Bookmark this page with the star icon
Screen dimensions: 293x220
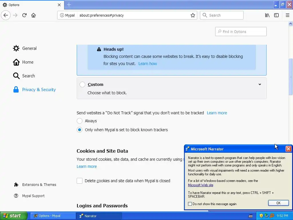tap(193, 15)
